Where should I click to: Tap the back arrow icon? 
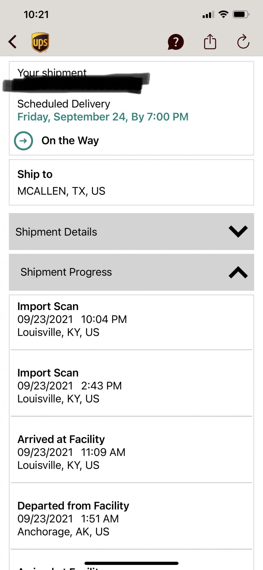[x=13, y=42]
